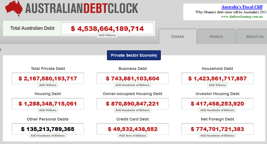Open the History tab

(x=216, y=36)
